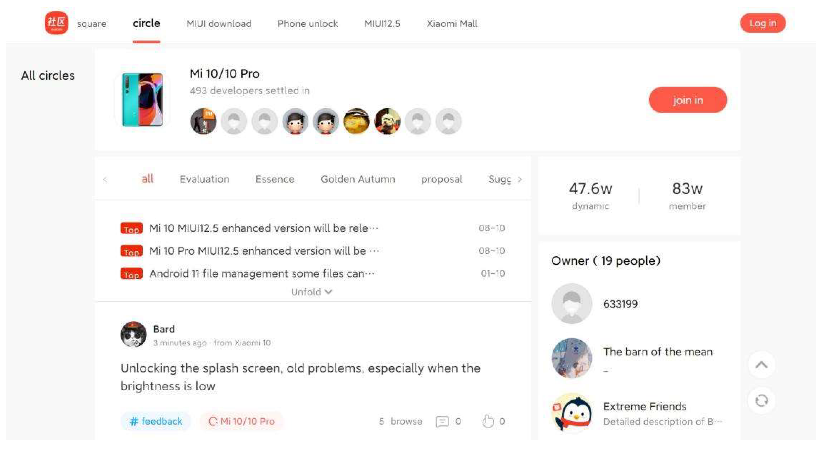824x449 pixels.
Task: Click the Log in button
Action: click(x=763, y=23)
